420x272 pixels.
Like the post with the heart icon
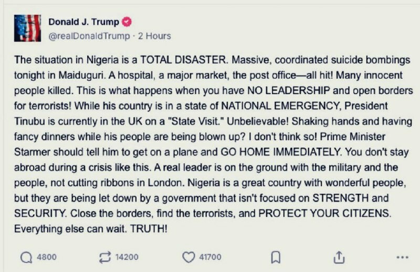point(188,257)
